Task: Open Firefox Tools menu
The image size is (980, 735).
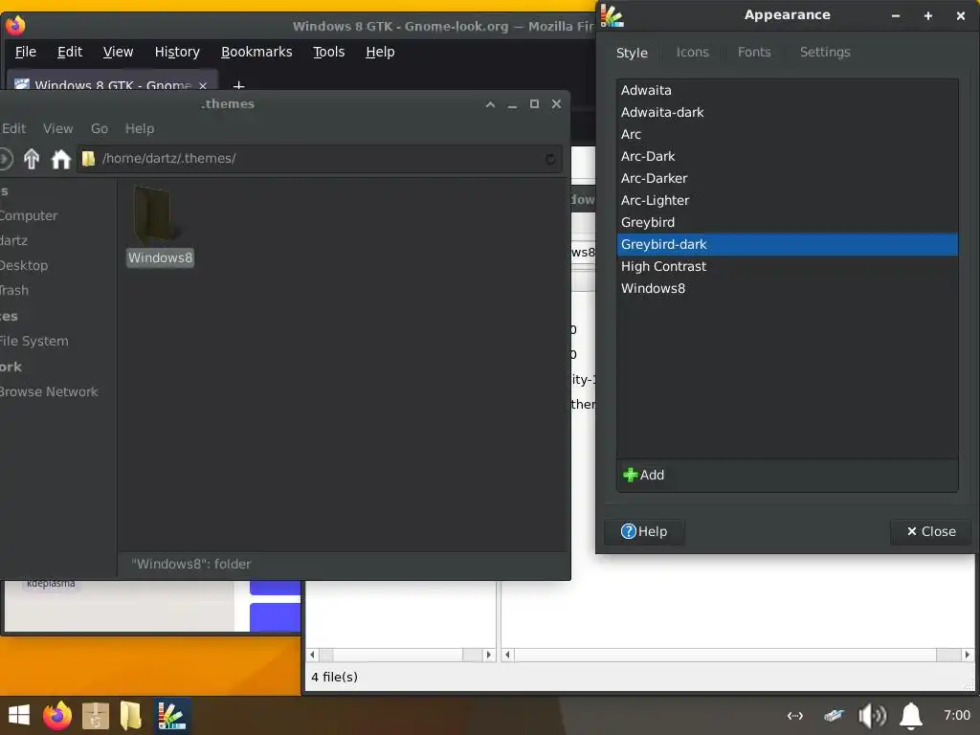Action: (x=329, y=52)
